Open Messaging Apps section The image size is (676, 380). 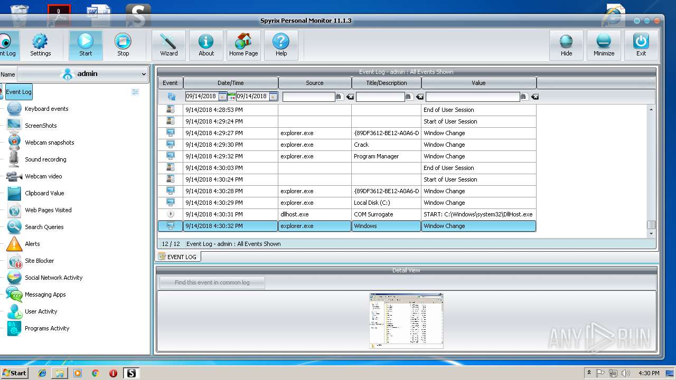[45, 294]
